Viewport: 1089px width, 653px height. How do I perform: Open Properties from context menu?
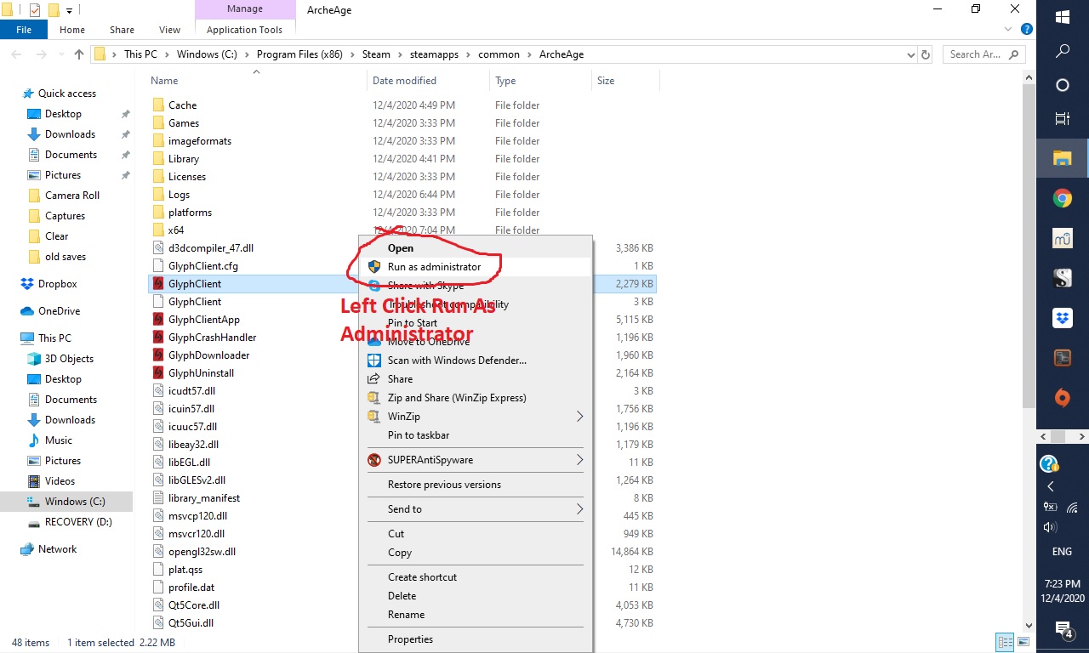pyautogui.click(x=476, y=639)
